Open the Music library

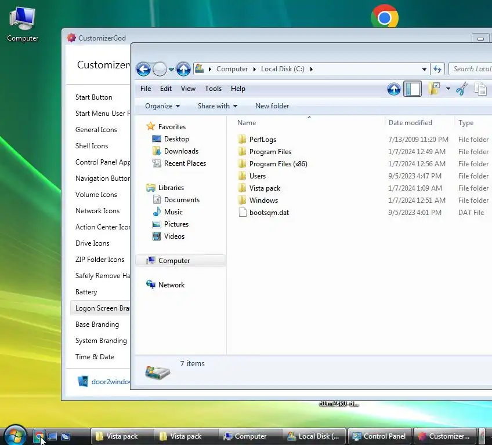click(x=173, y=212)
